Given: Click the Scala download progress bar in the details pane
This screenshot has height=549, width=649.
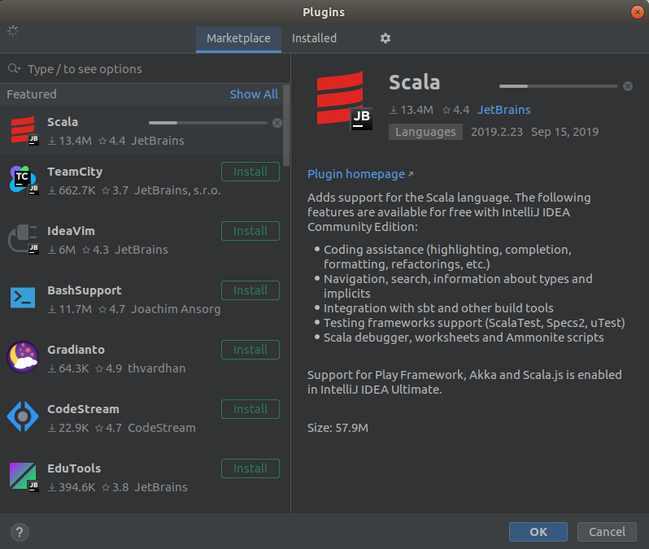Looking at the screenshot, I should click(558, 85).
